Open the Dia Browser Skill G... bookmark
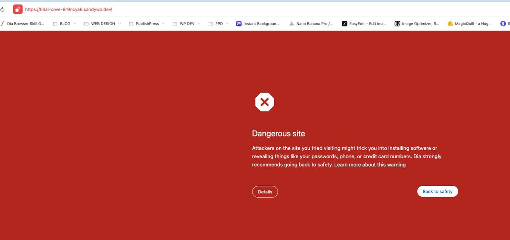 [x=25, y=24]
